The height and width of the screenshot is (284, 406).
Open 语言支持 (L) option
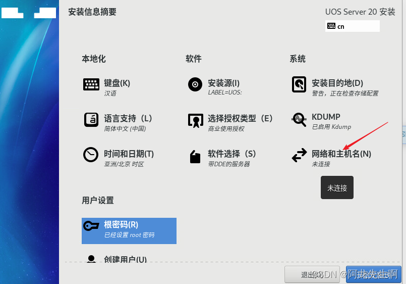pos(128,119)
